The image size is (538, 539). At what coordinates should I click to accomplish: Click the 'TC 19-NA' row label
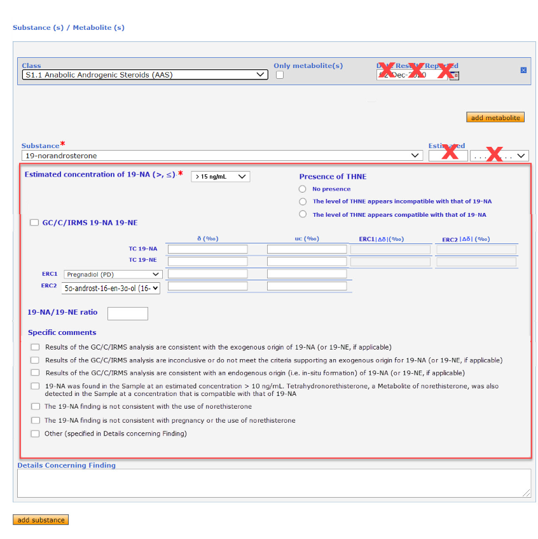pyautogui.click(x=142, y=249)
